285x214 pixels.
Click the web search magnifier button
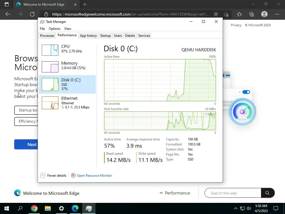click(x=267, y=193)
